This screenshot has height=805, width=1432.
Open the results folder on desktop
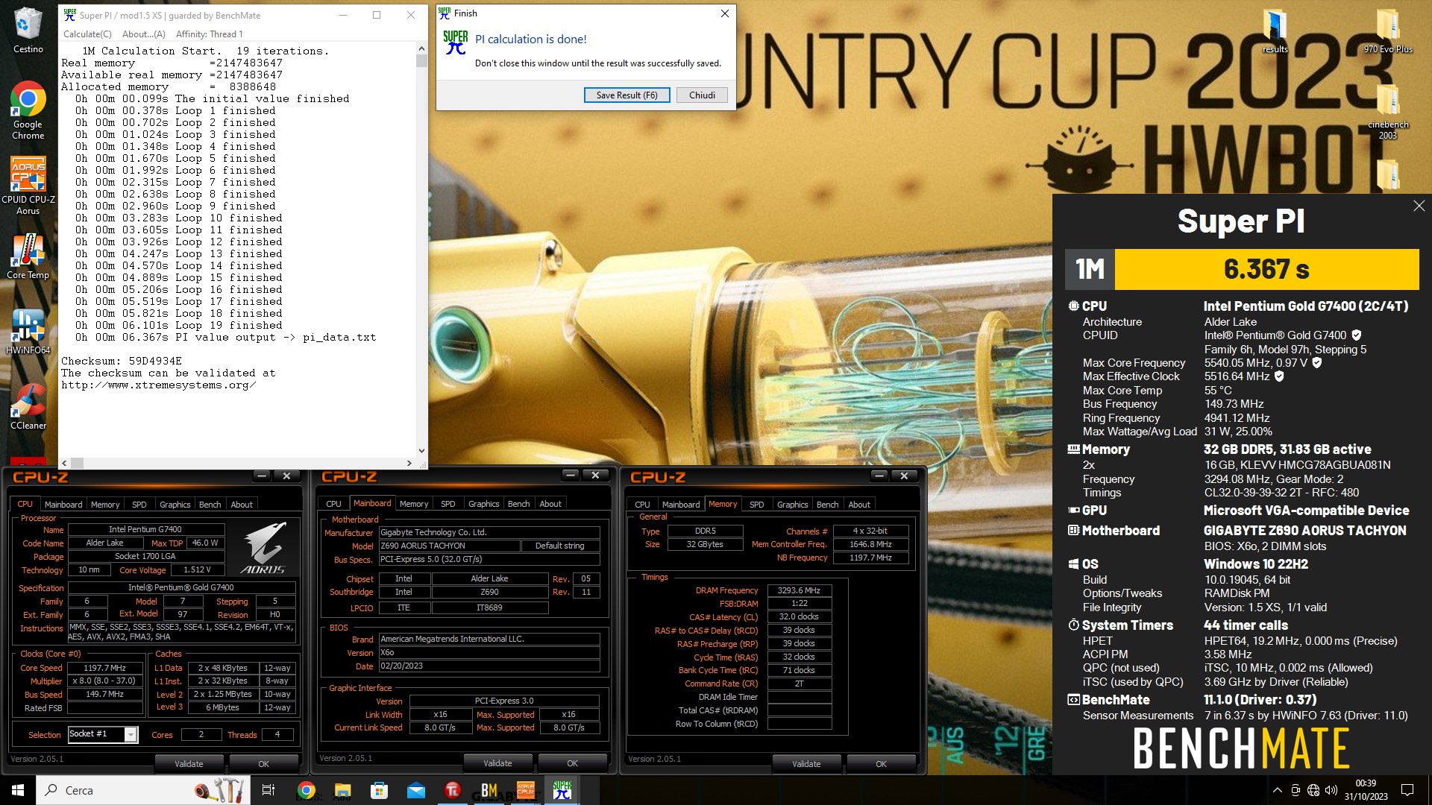(x=1275, y=31)
